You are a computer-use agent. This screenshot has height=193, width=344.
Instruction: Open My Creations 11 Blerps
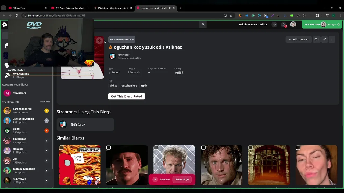tap(21, 76)
